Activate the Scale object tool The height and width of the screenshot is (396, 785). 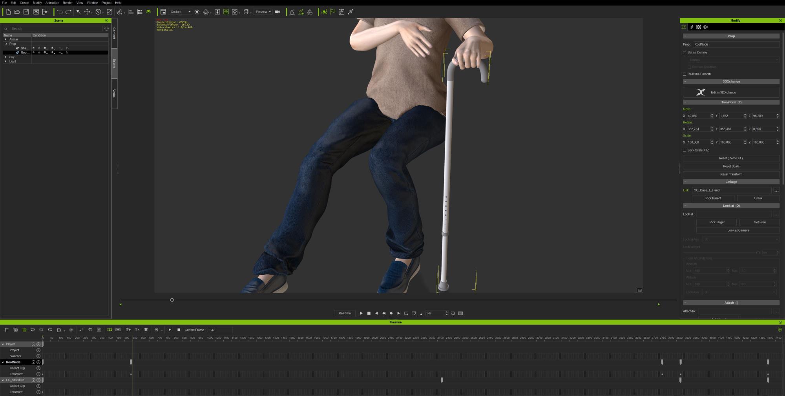coord(110,12)
